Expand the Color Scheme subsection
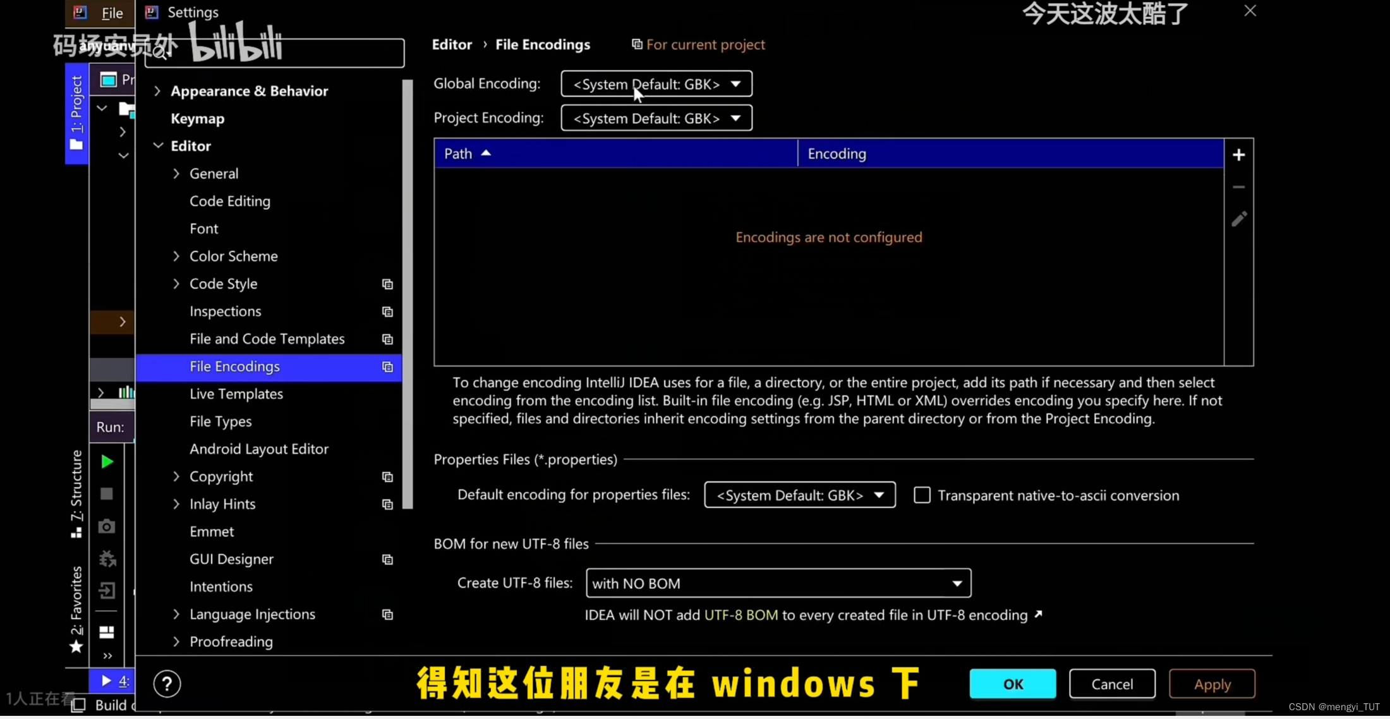Viewport: 1390px width, 719px height. pyautogui.click(x=176, y=255)
